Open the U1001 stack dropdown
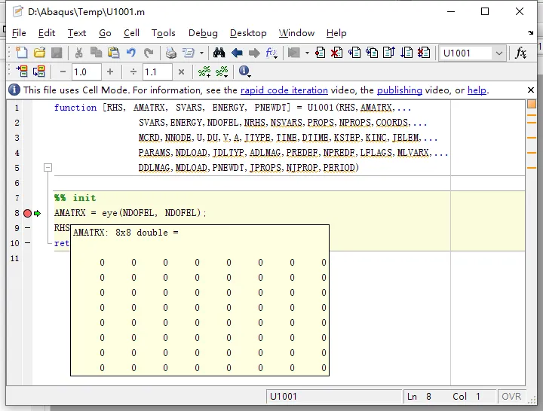The height and width of the screenshot is (411, 543). [x=499, y=53]
